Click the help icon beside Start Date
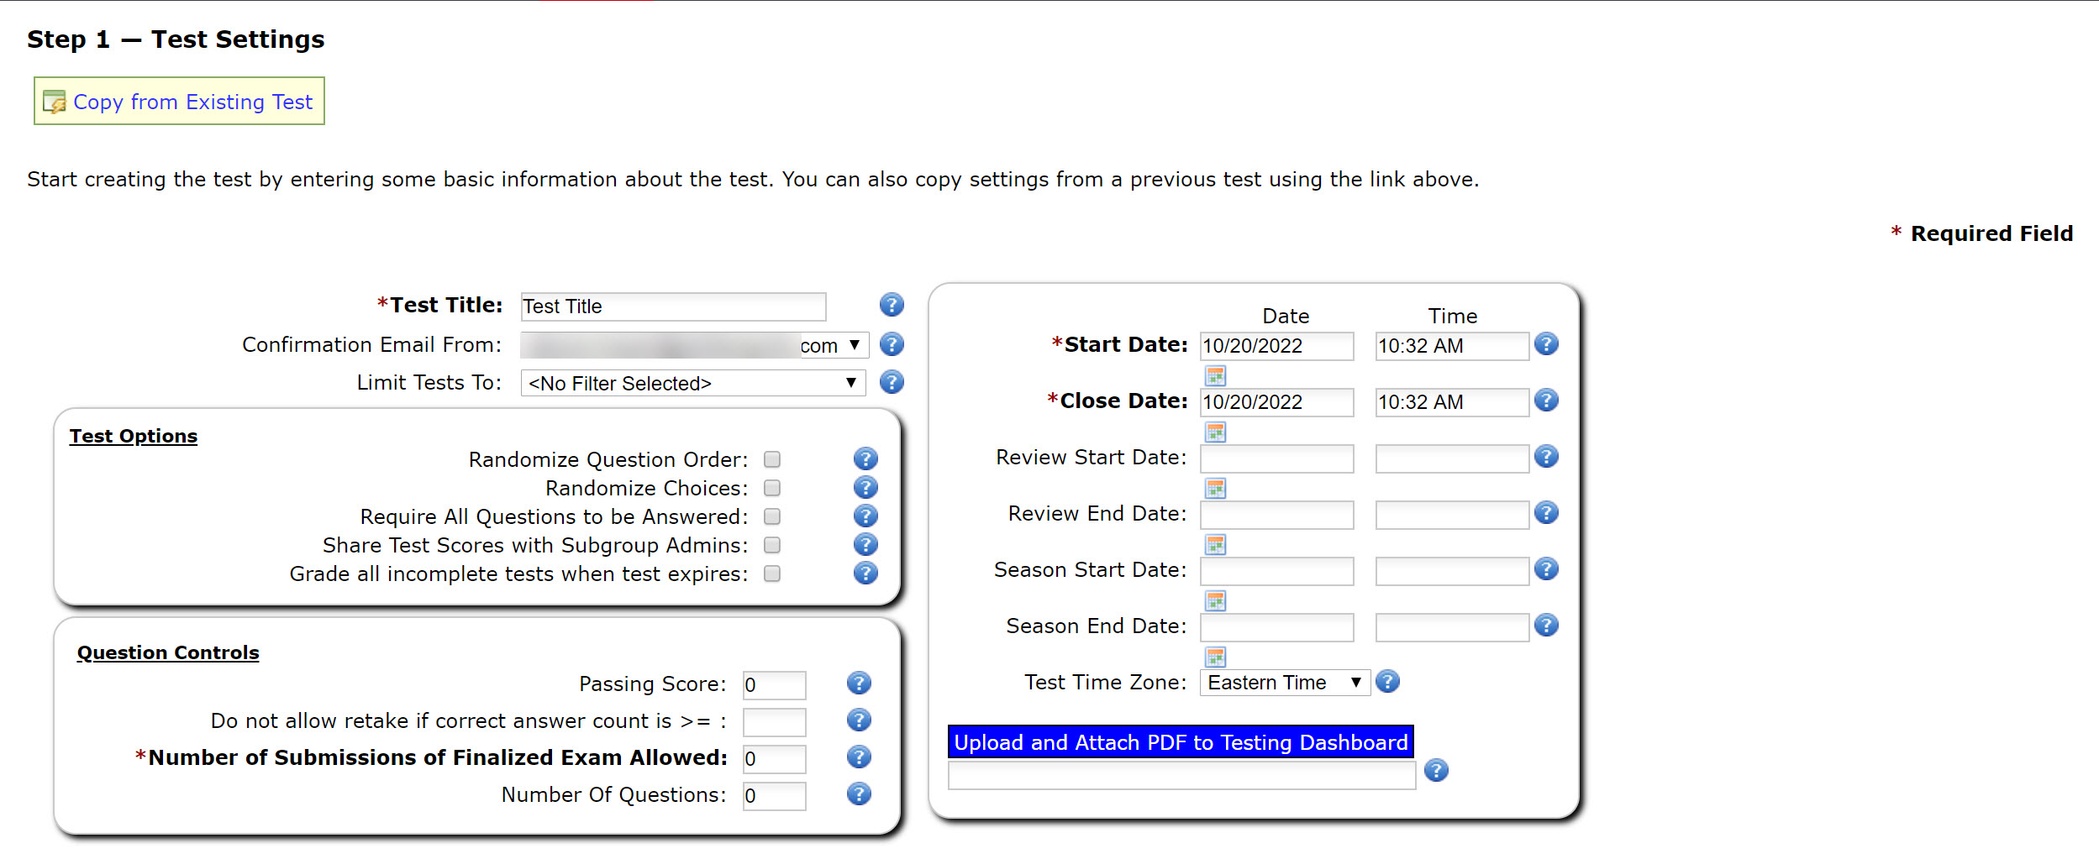 click(1546, 343)
